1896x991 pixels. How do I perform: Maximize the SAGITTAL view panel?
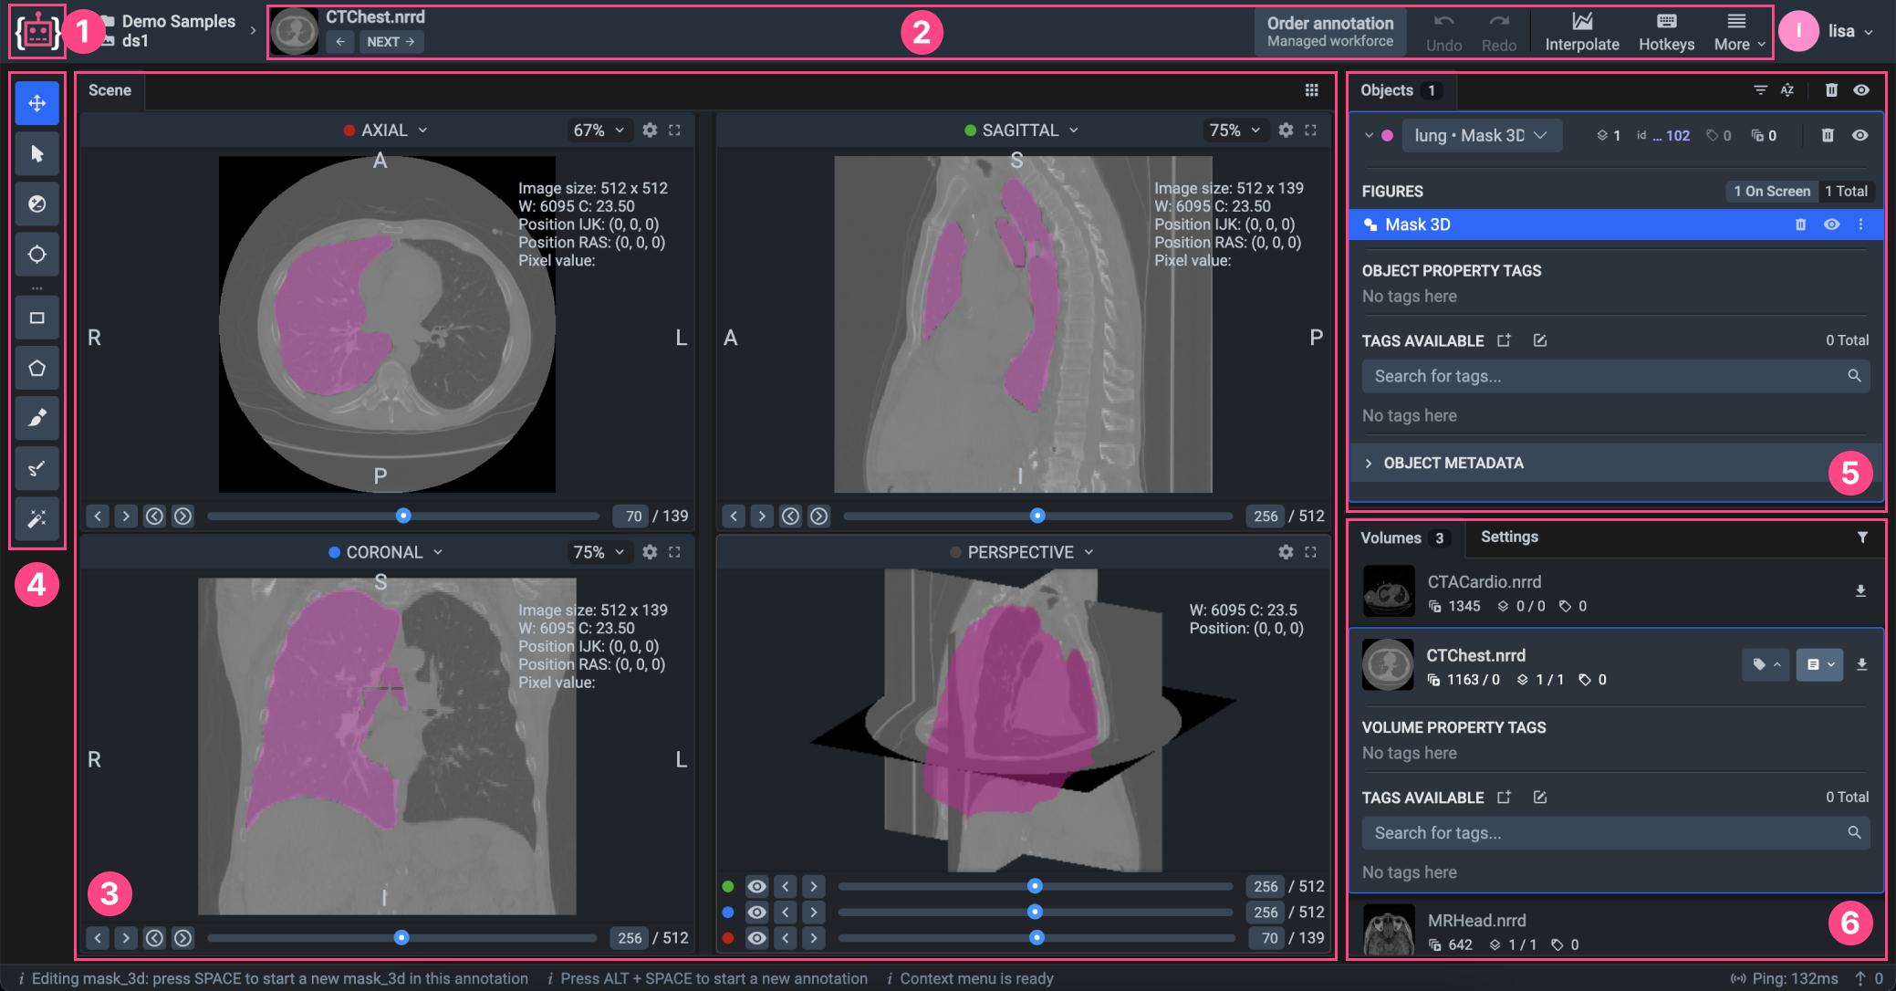(1311, 130)
